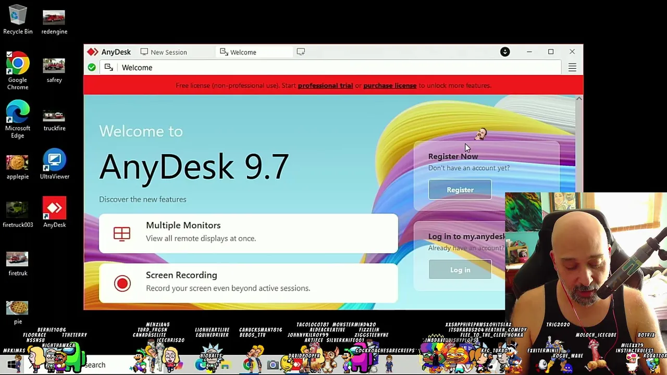Viewport: 667px width, 375px height.
Task: Click the 'AnyDesk 9.7' heading
Action: click(x=194, y=167)
